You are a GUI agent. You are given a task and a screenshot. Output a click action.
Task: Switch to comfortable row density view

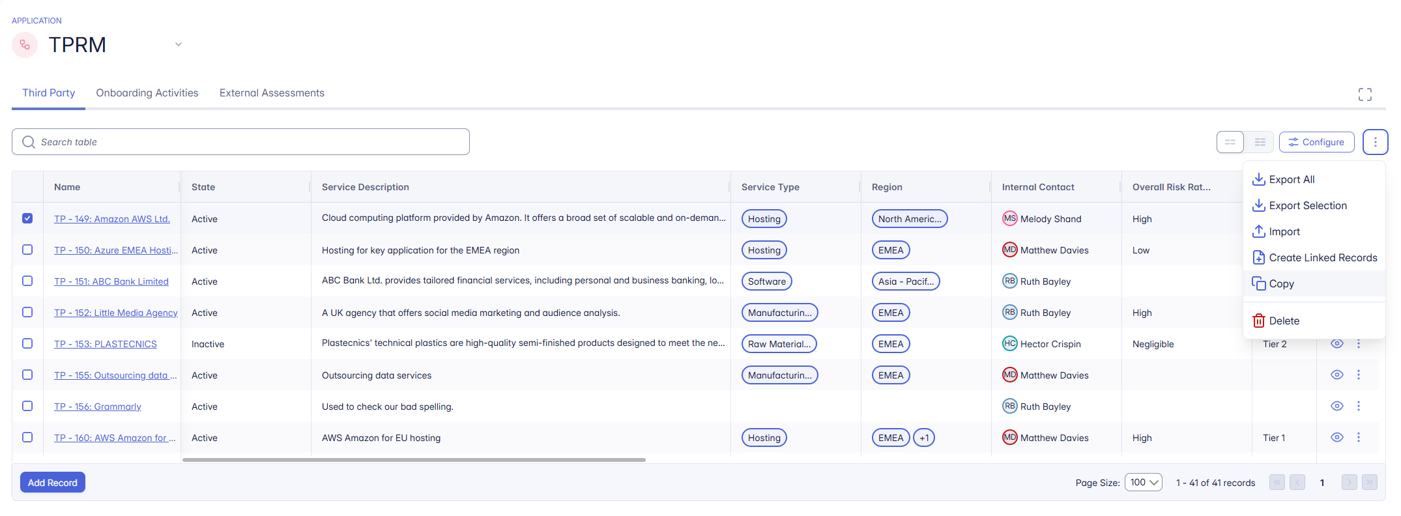[x=1230, y=142]
